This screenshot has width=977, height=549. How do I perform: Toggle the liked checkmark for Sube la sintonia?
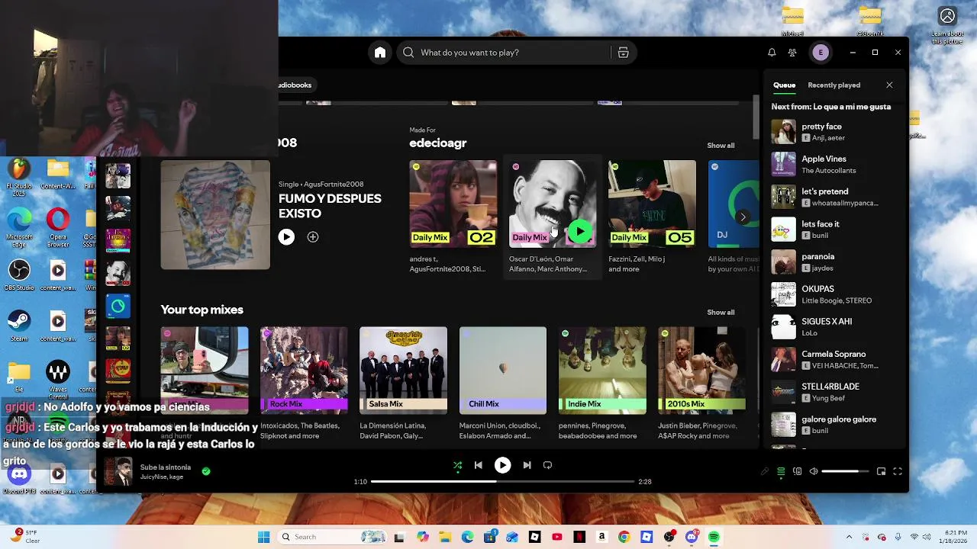click(x=205, y=471)
